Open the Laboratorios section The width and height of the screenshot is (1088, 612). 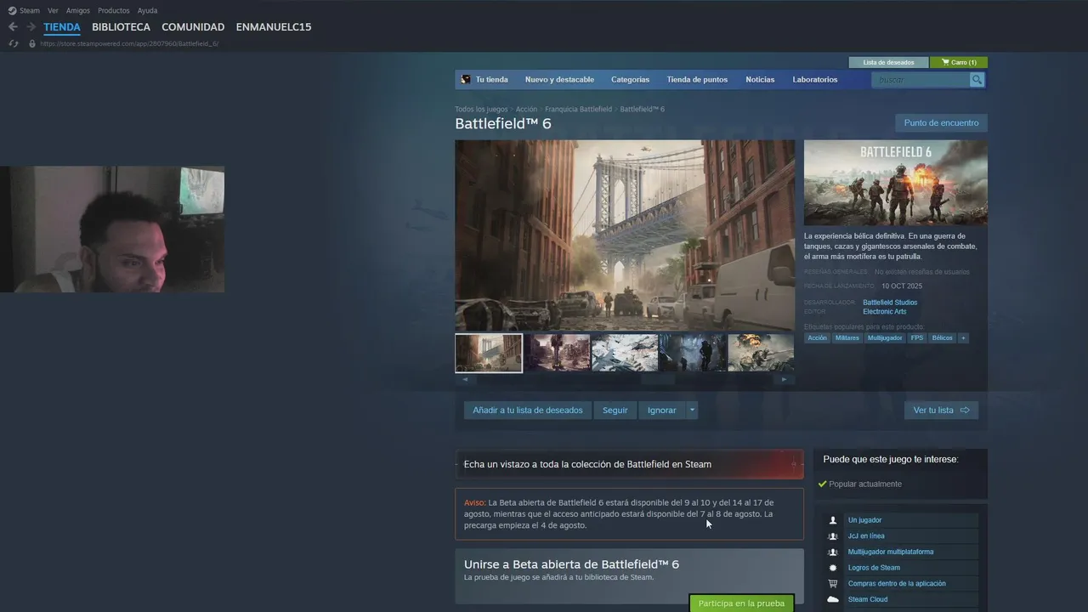815,80
